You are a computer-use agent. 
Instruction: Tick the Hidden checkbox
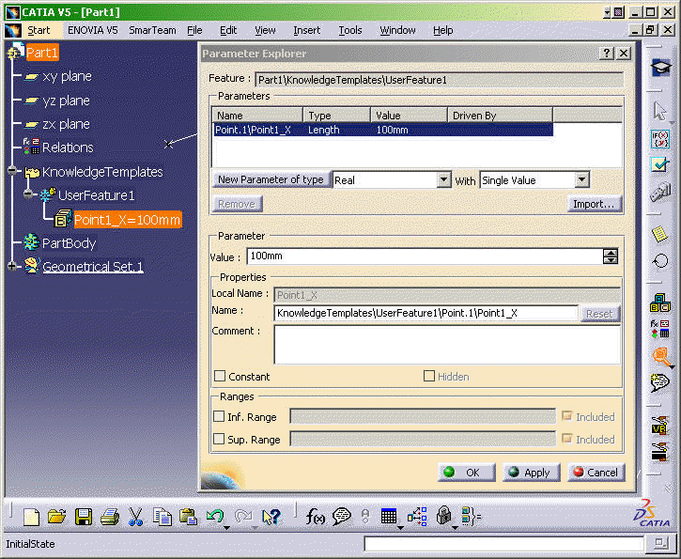(x=428, y=376)
